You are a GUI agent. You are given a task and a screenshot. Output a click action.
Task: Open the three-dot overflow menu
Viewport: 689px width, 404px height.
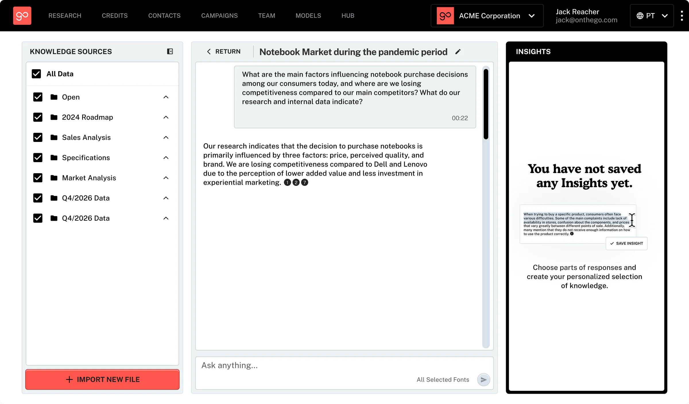click(682, 16)
